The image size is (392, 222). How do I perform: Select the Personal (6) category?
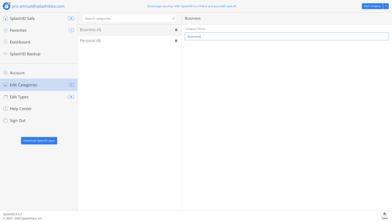click(91, 41)
